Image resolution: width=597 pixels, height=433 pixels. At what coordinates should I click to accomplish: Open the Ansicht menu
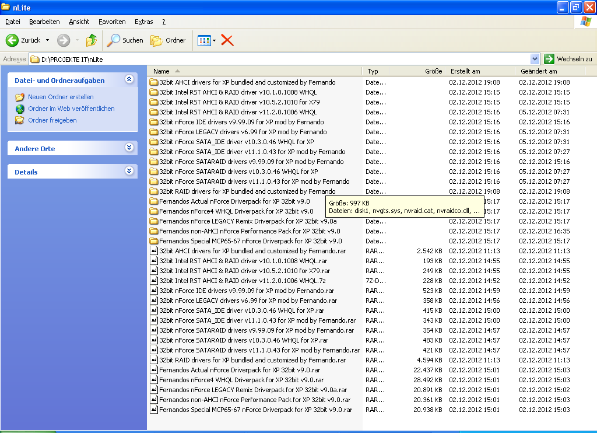coord(79,22)
